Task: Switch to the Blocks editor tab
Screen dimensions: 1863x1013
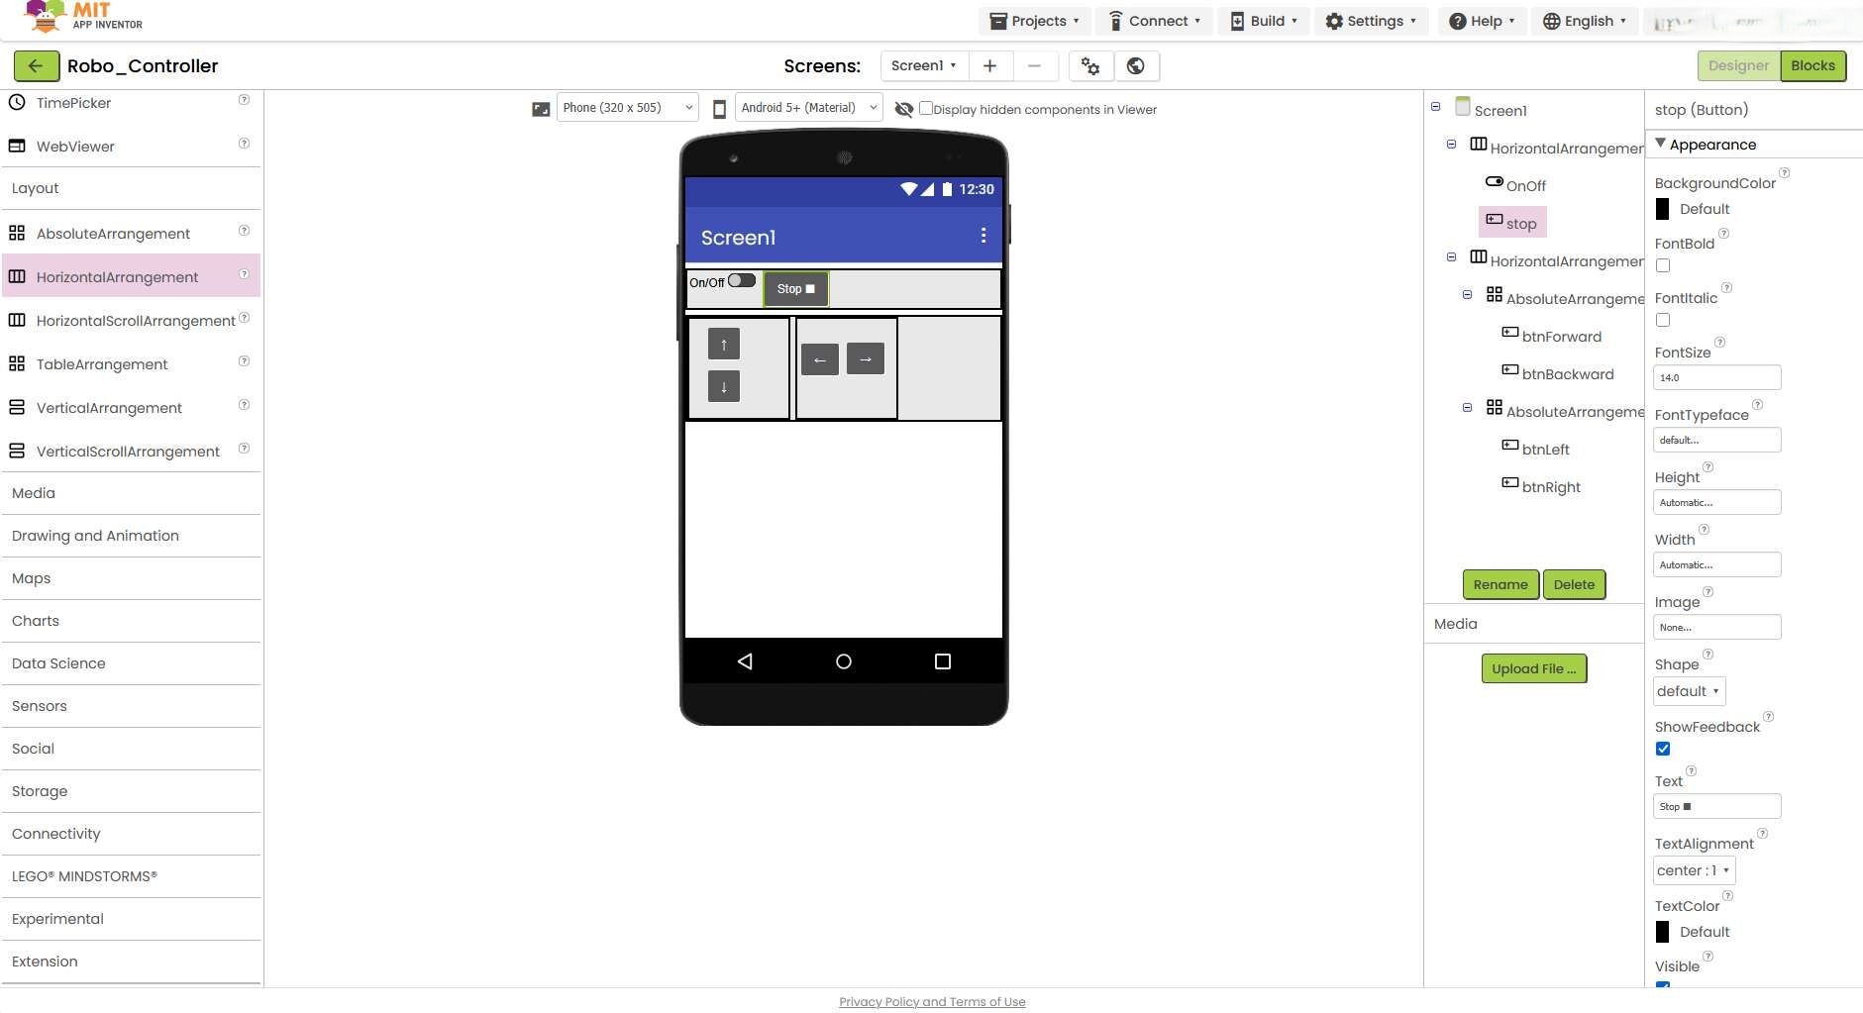Action: pyautogui.click(x=1813, y=65)
